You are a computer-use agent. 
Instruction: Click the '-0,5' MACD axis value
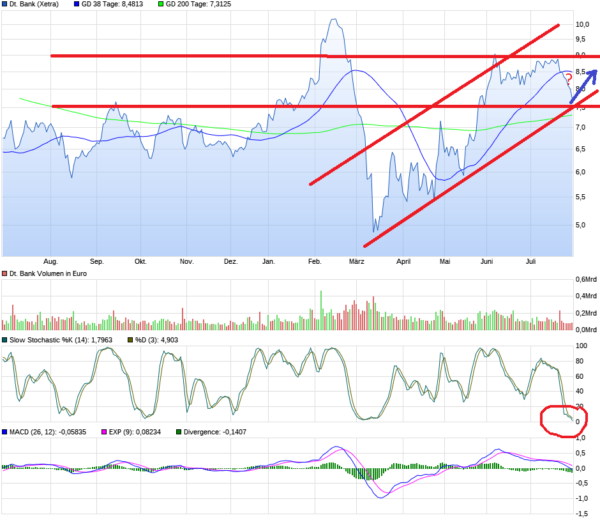581,483
